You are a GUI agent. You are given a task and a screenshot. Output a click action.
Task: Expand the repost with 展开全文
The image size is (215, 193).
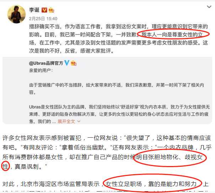pos(66,121)
